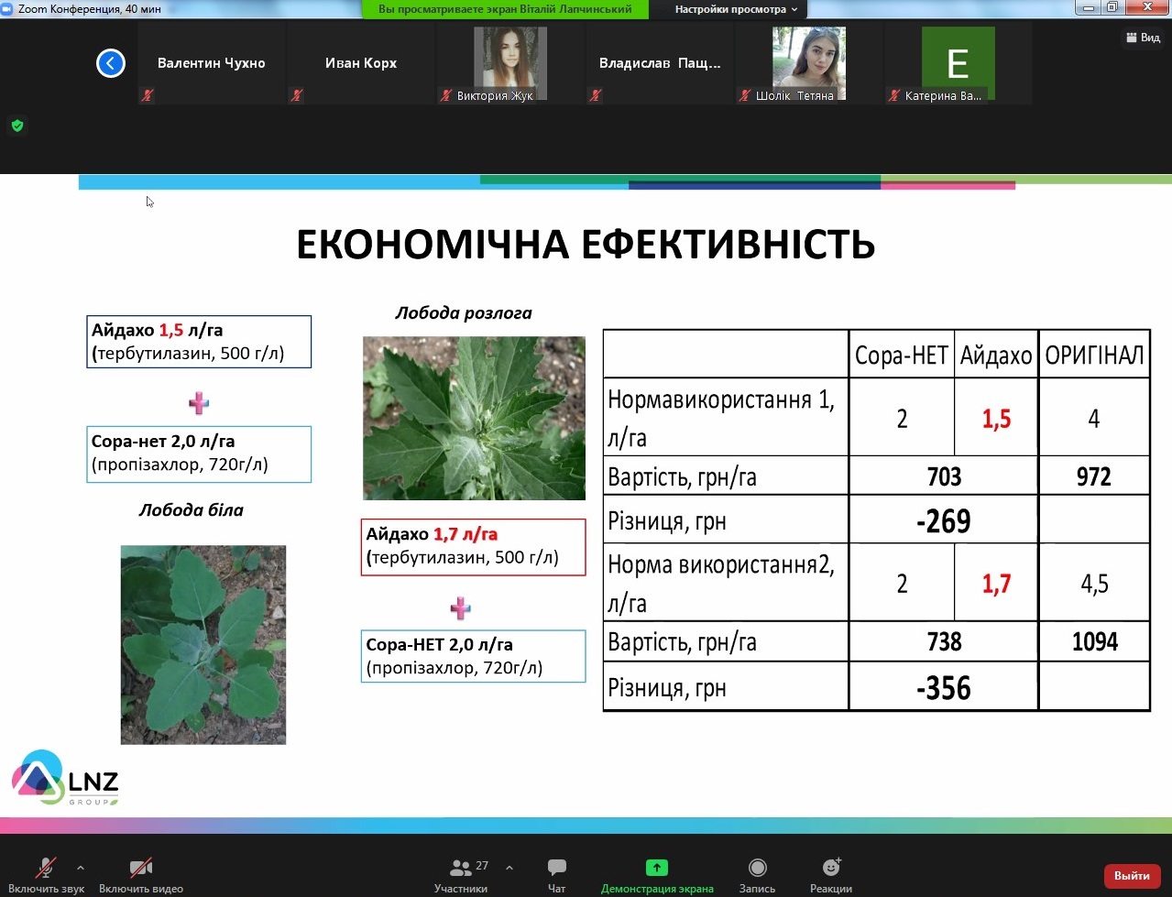Expand audio options arrow next to microphone

pyautogui.click(x=81, y=868)
